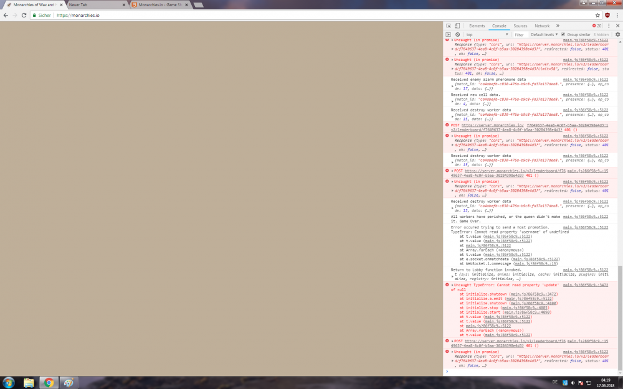This screenshot has width=623, height=389.
Task: Open the red shield extension icon
Action: click(607, 15)
